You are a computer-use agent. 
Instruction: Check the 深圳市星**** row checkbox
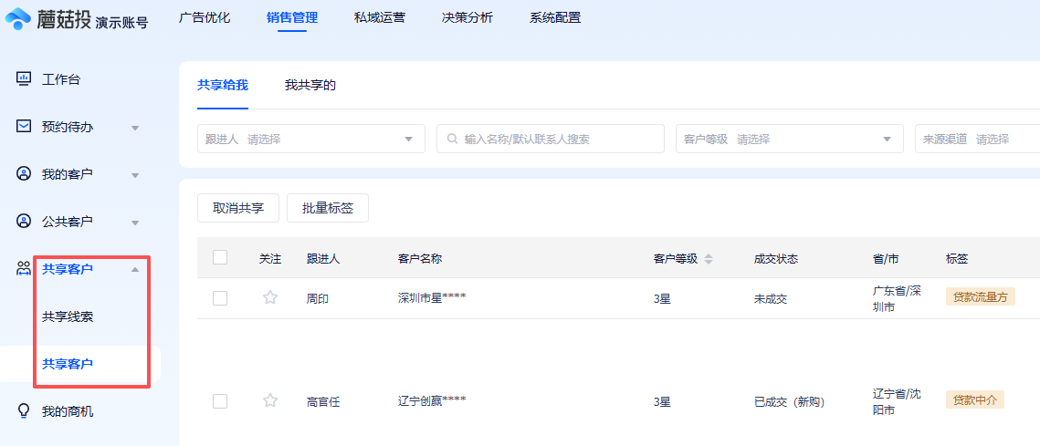point(220,298)
